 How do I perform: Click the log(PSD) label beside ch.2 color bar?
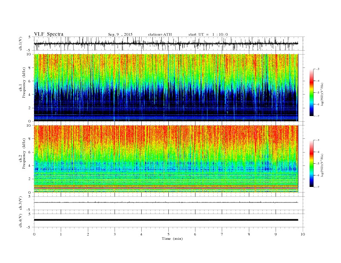pyautogui.click(x=322, y=165)
